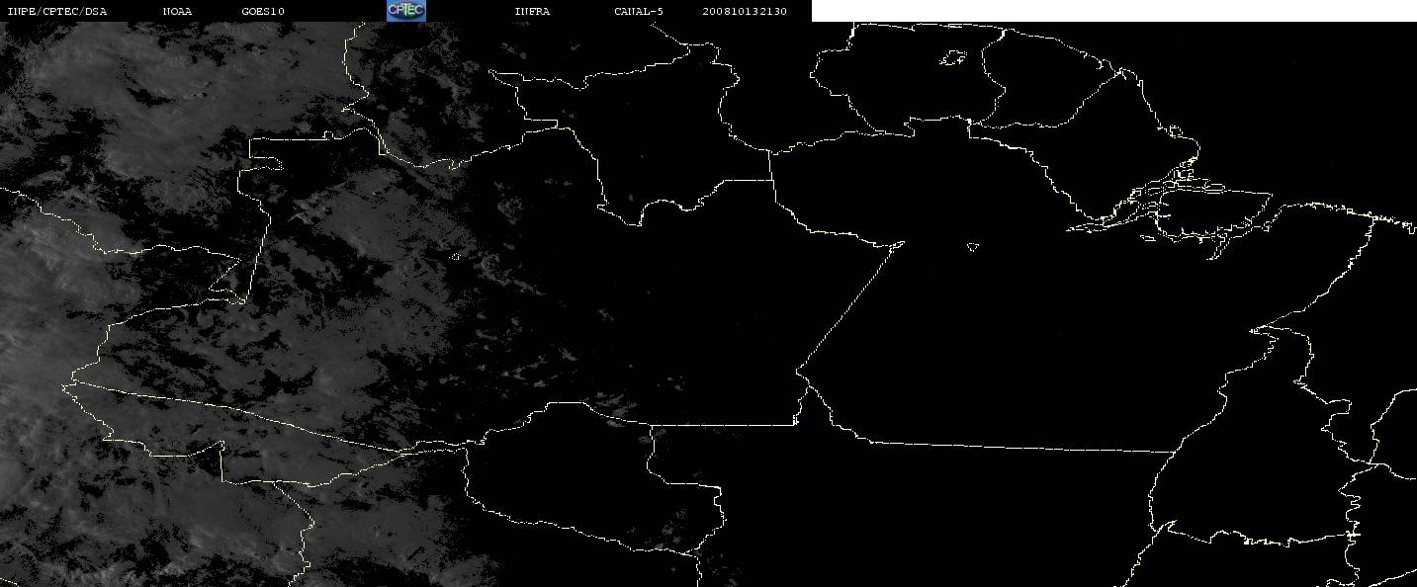Click the '200810132130' timestamp
The width and height of the screenshot is (1417, 587).
click(x=745, y=11)
